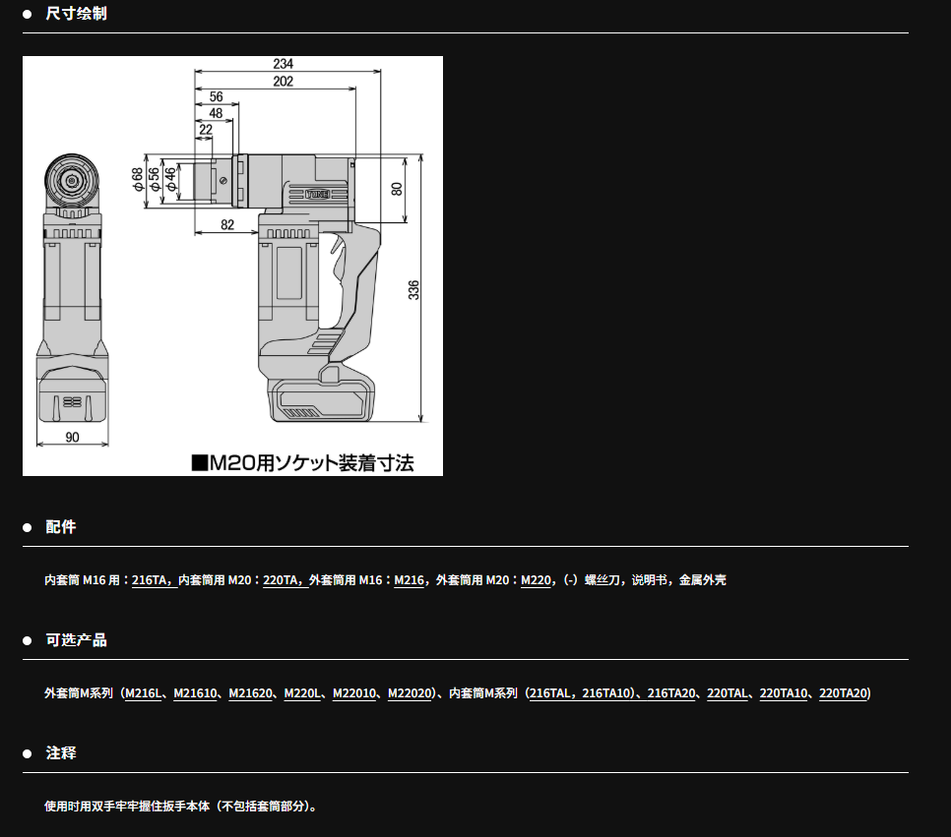Viewport: 951px width, 837px height.
Task: Open the M21610 outer socket link
Action: tap(195, 693)
